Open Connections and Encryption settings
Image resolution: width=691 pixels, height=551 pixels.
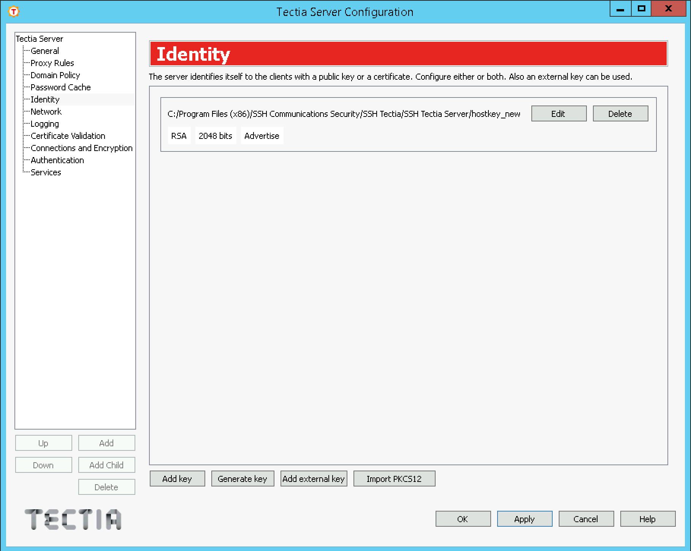81,148
